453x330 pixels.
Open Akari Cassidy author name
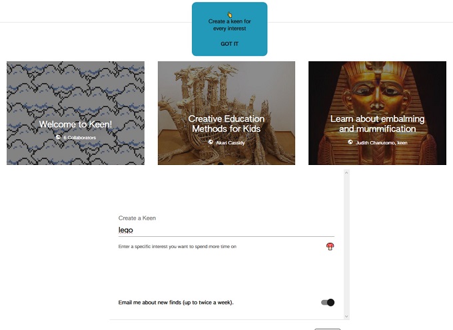point(230,142)
